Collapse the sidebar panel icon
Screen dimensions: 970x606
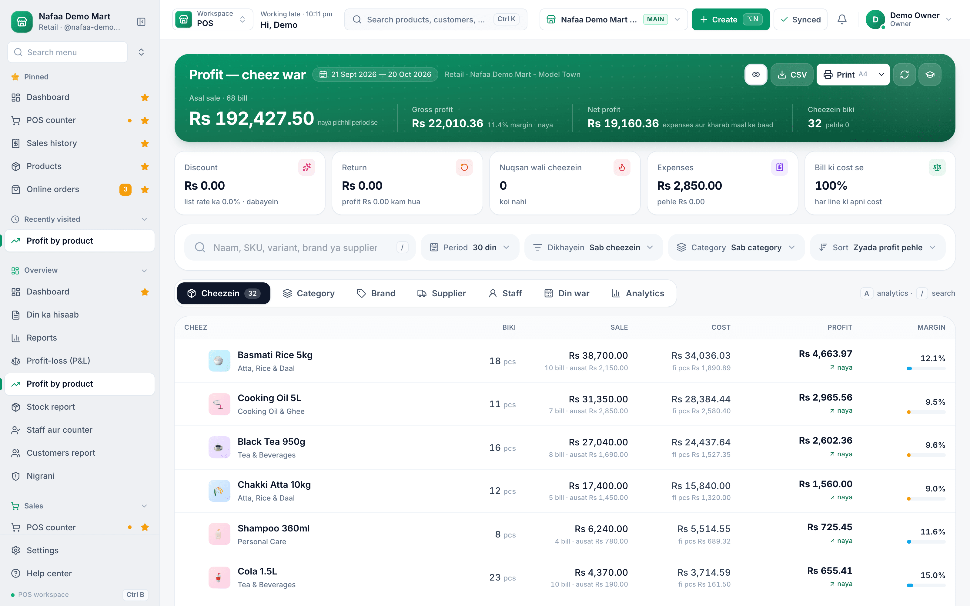141,22
